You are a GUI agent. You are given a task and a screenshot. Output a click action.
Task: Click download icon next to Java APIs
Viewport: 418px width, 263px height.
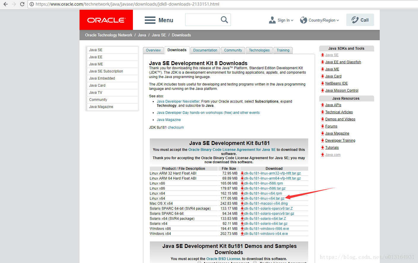tap(322, 105)
